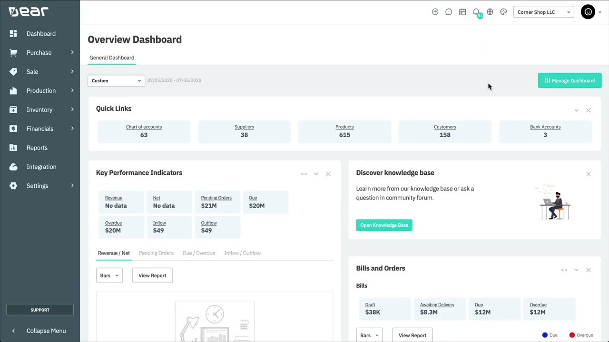
Task: Toggle the blue Due legend swatch
Action: [x=545, y=335]
